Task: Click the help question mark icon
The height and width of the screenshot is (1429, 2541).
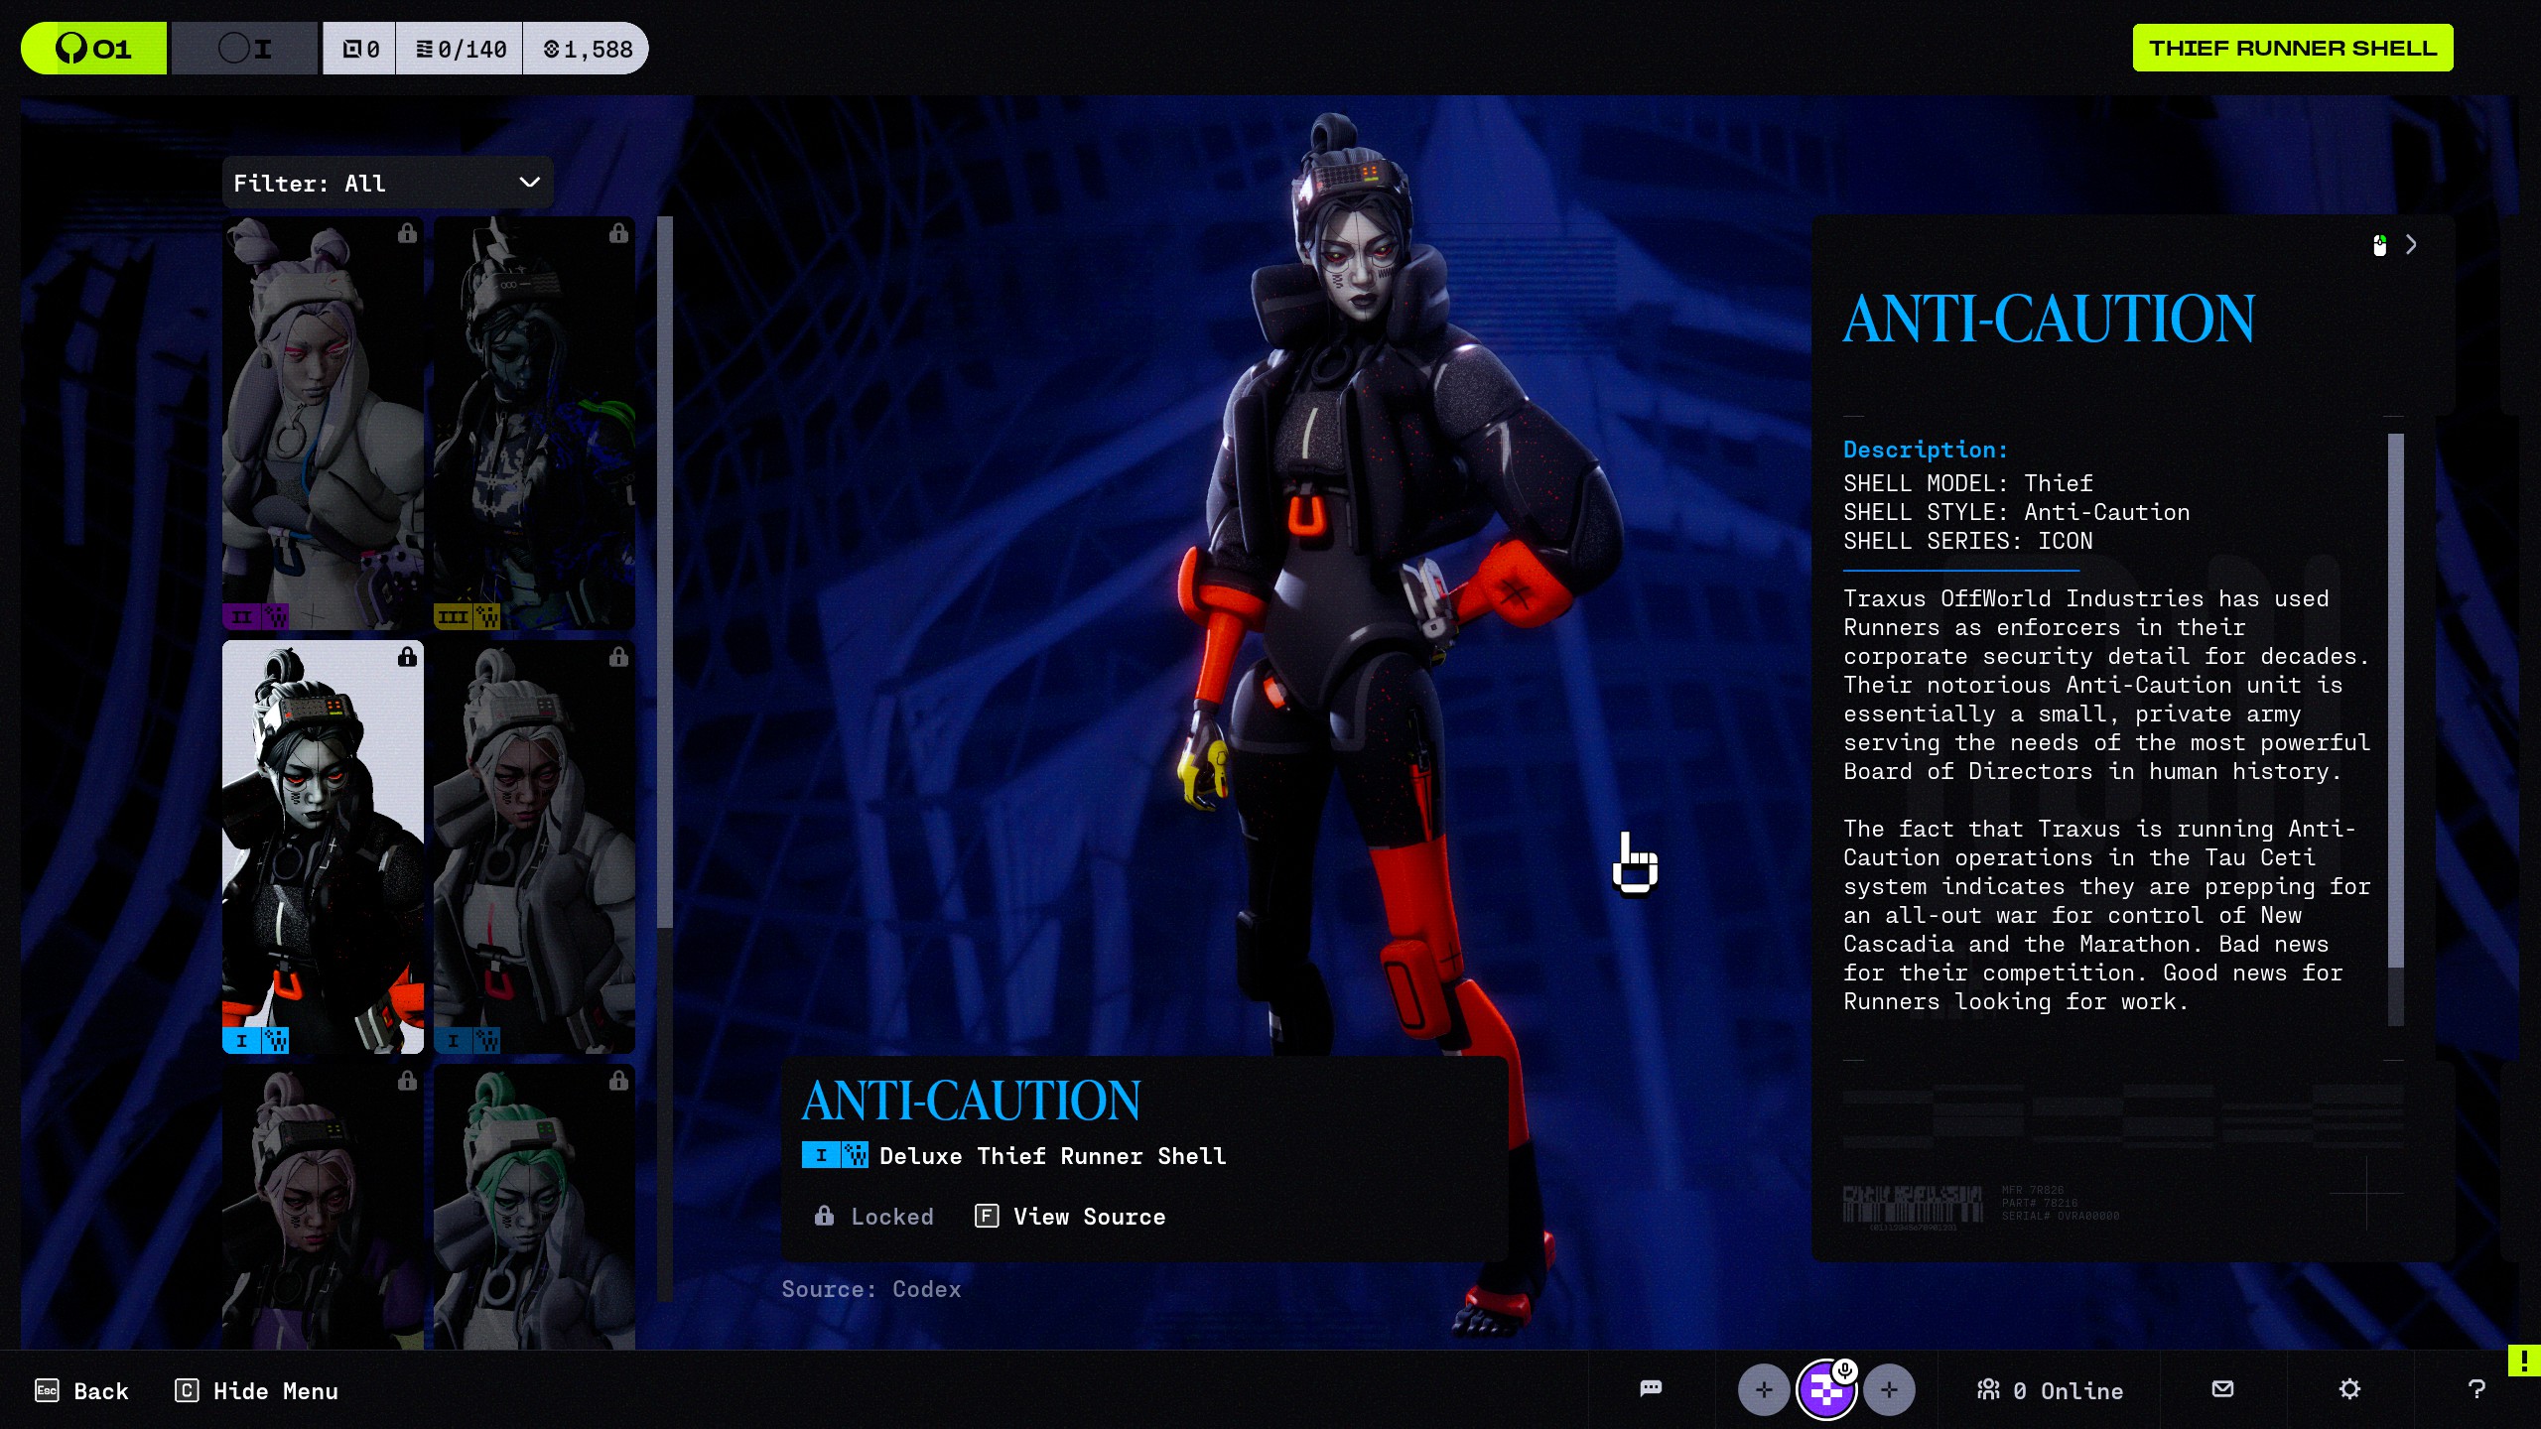Action: click(2475, 1389)
